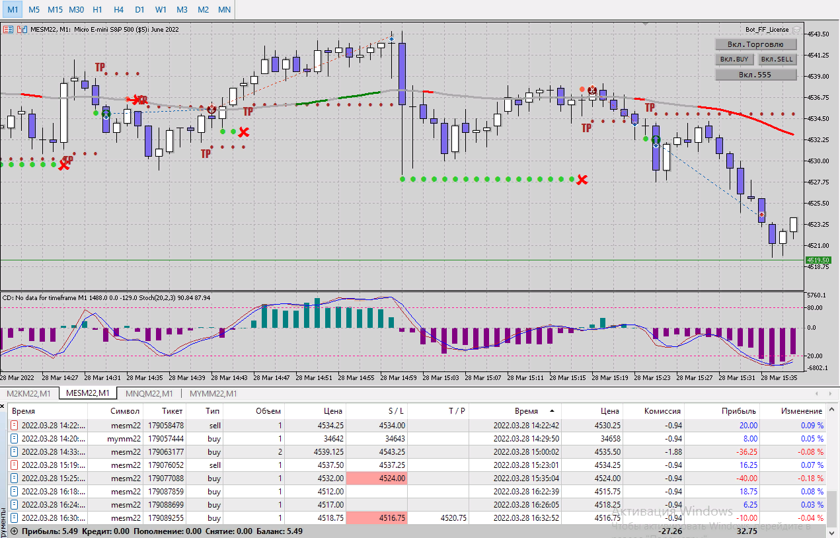Click the buy deal icon for ticket 179077088
This screenshot has height=538, width=840.
[x=15, y=479]
